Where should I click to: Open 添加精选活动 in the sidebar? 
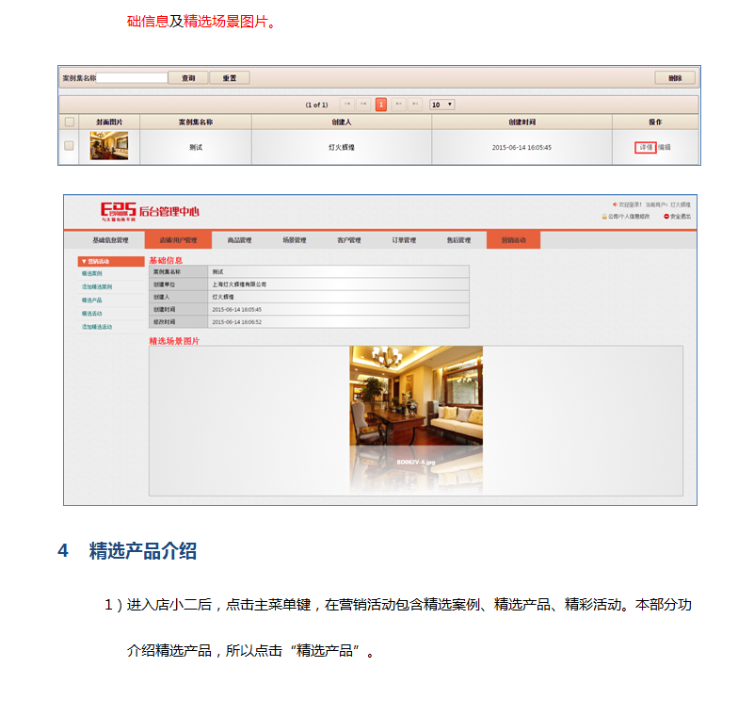tap(97, 327)
